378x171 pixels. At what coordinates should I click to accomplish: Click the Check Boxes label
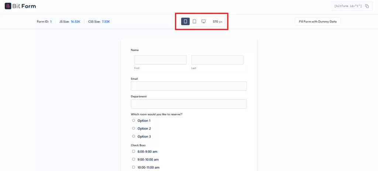pyautogui.click(x=138, y=145)
